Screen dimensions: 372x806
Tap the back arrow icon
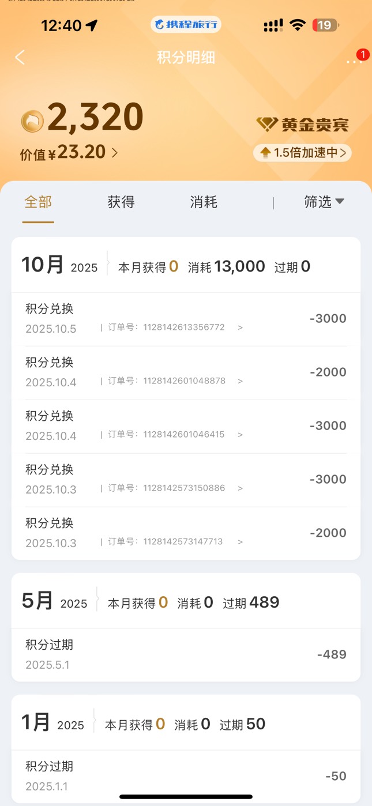(x=20, y=57)
